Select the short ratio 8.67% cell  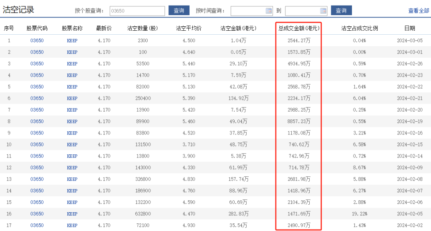(x=360, y=167)
